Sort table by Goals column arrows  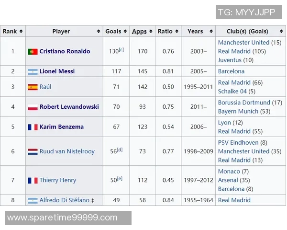126,31
